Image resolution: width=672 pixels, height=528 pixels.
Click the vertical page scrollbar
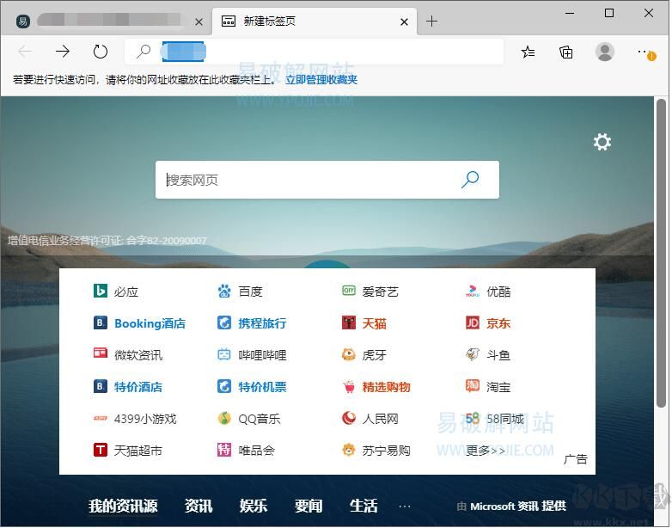coord(662,253)
